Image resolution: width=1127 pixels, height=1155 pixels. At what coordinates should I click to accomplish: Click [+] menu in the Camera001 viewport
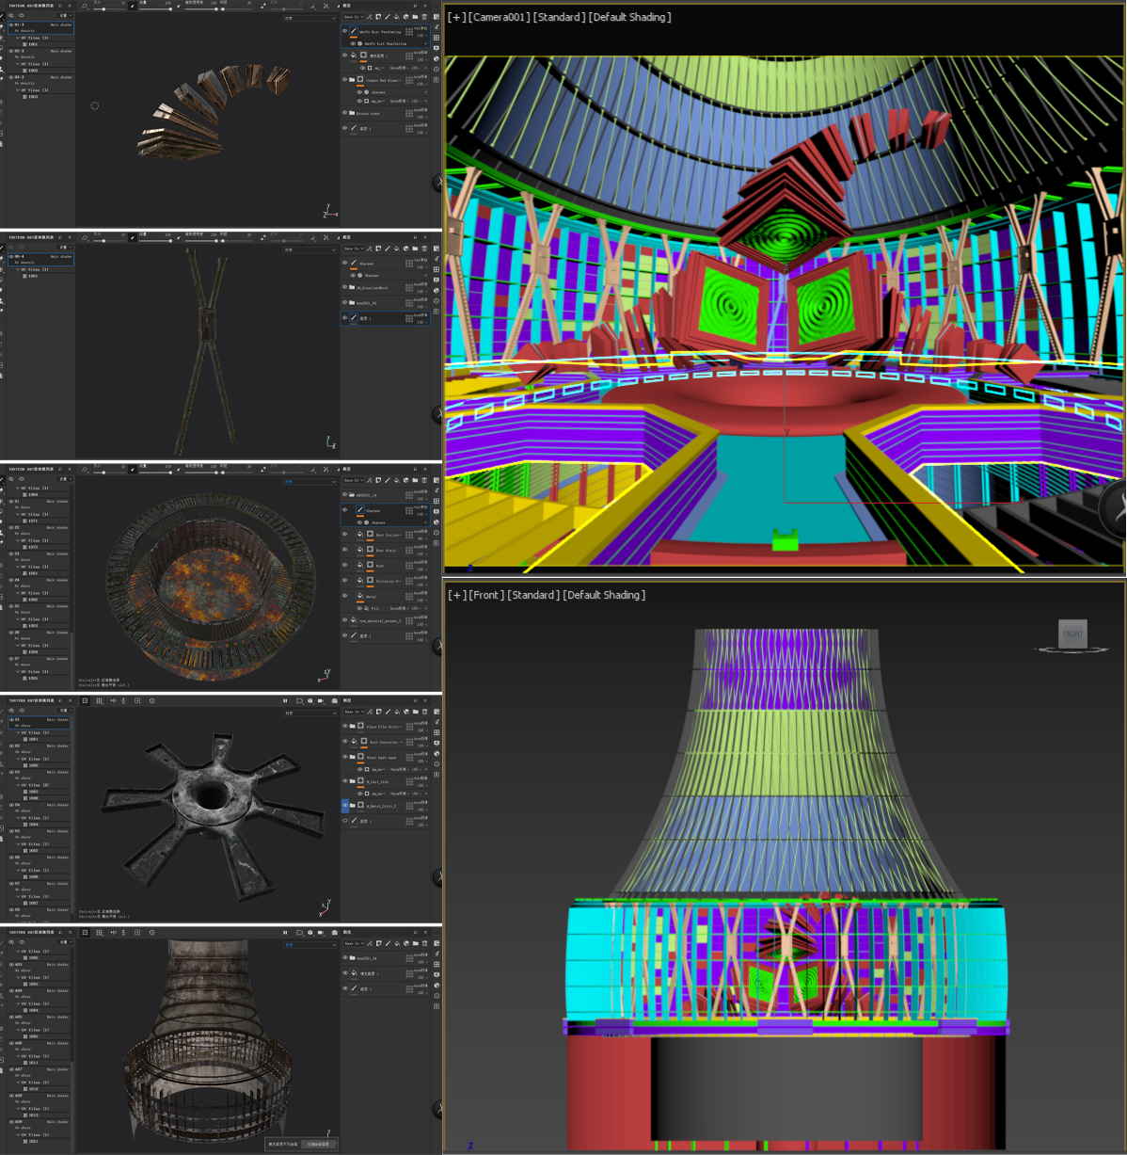(456, 17)
